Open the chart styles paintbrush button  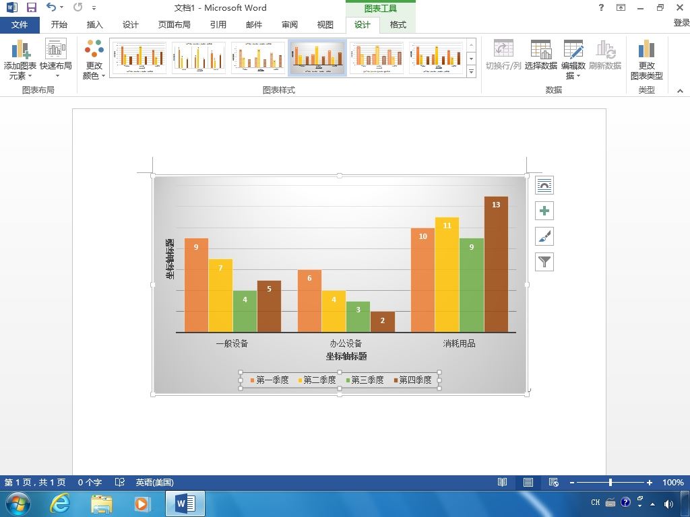click(544, 236)
